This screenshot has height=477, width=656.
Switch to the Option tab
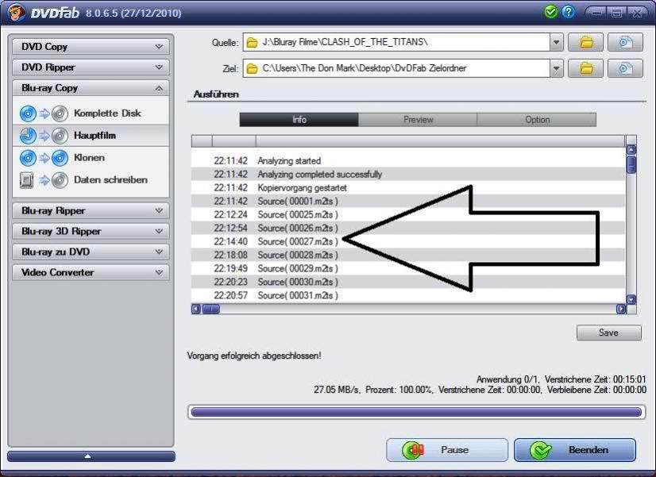tap(537, 120)
